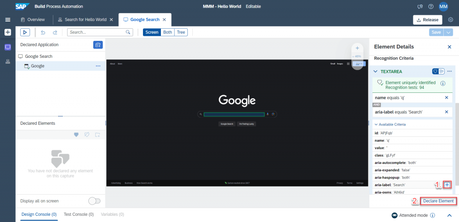Show Attended mode information icon

[x=433, y=215]
